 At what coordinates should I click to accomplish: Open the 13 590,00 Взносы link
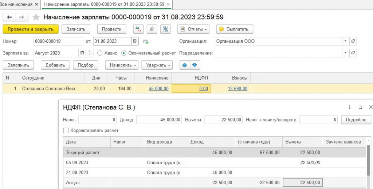click(x=237, y=89)
